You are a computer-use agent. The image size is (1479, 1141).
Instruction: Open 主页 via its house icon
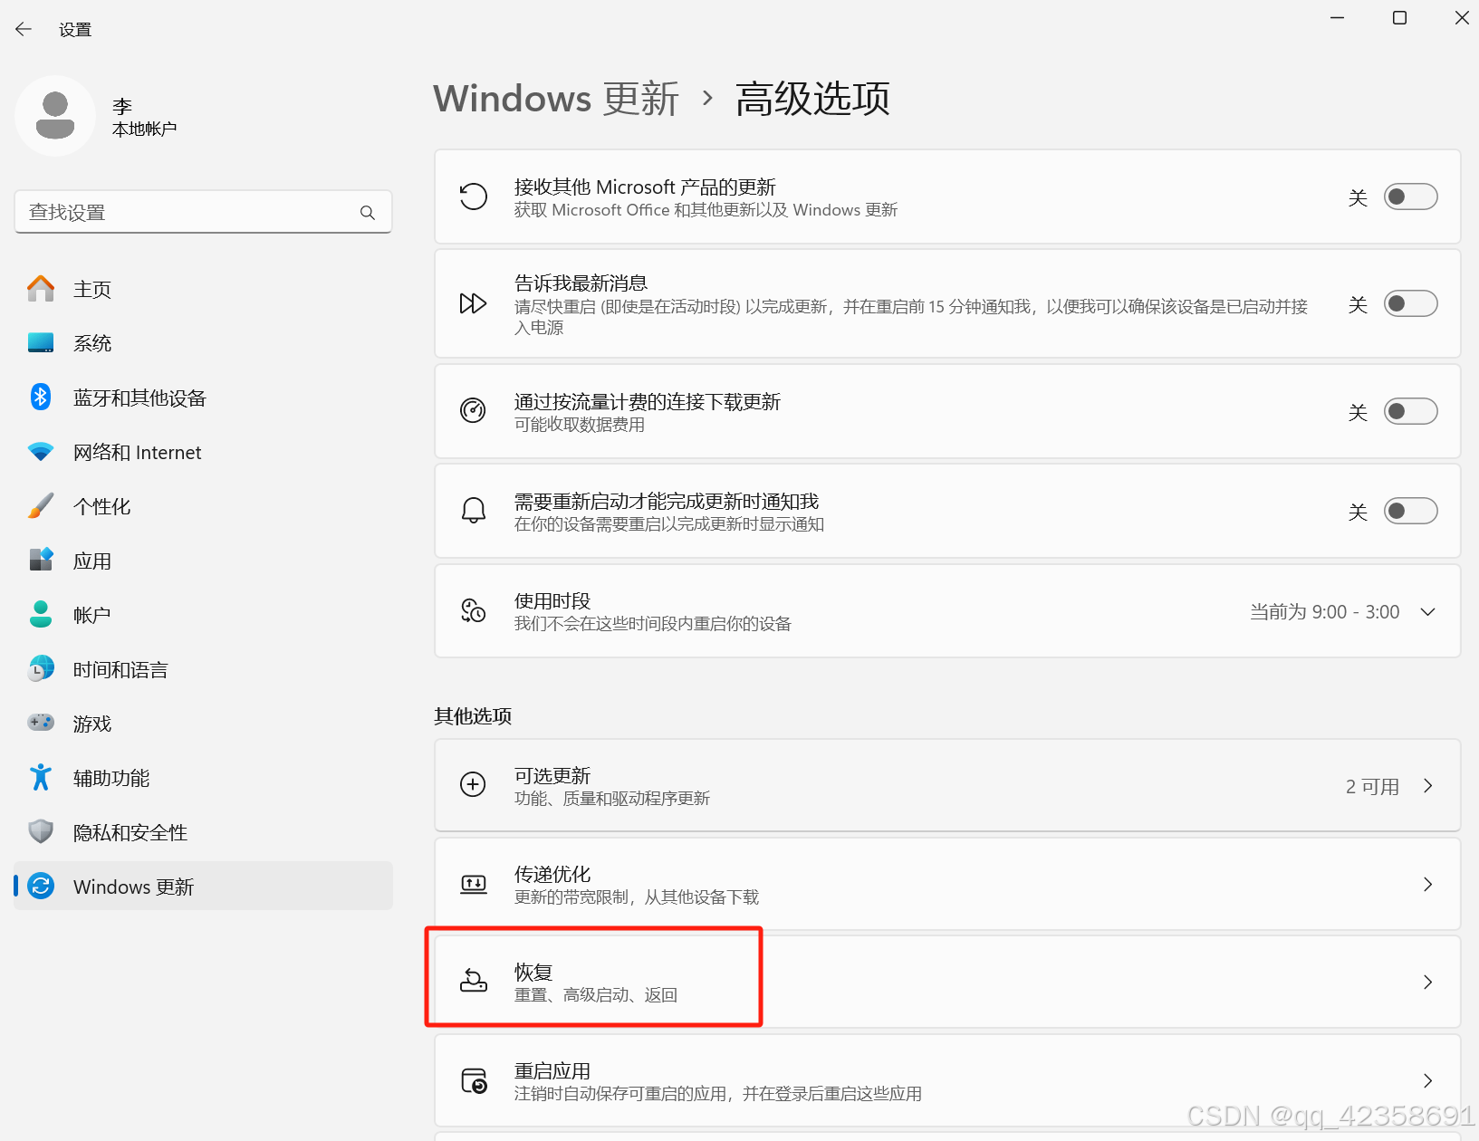pos(41,289)
